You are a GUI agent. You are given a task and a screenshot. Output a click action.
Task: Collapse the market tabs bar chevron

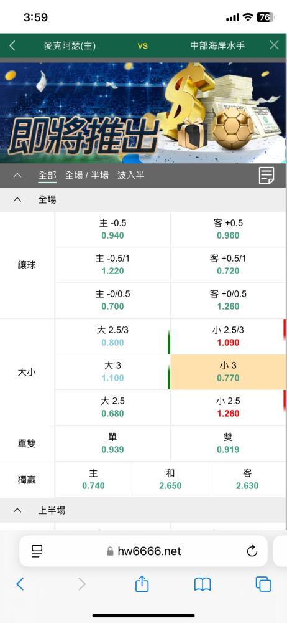pyautogui.click(x=17, y=175)
